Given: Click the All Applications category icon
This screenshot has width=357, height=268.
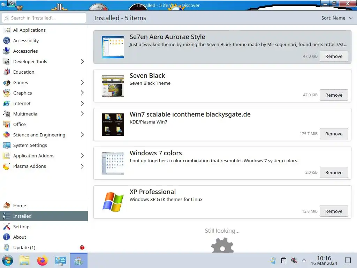Looking at the screenshot, I should click(x=7, y=30).
